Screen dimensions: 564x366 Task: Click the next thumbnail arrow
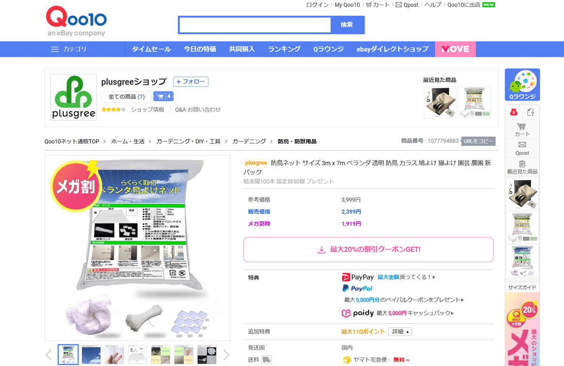[227, 354]
